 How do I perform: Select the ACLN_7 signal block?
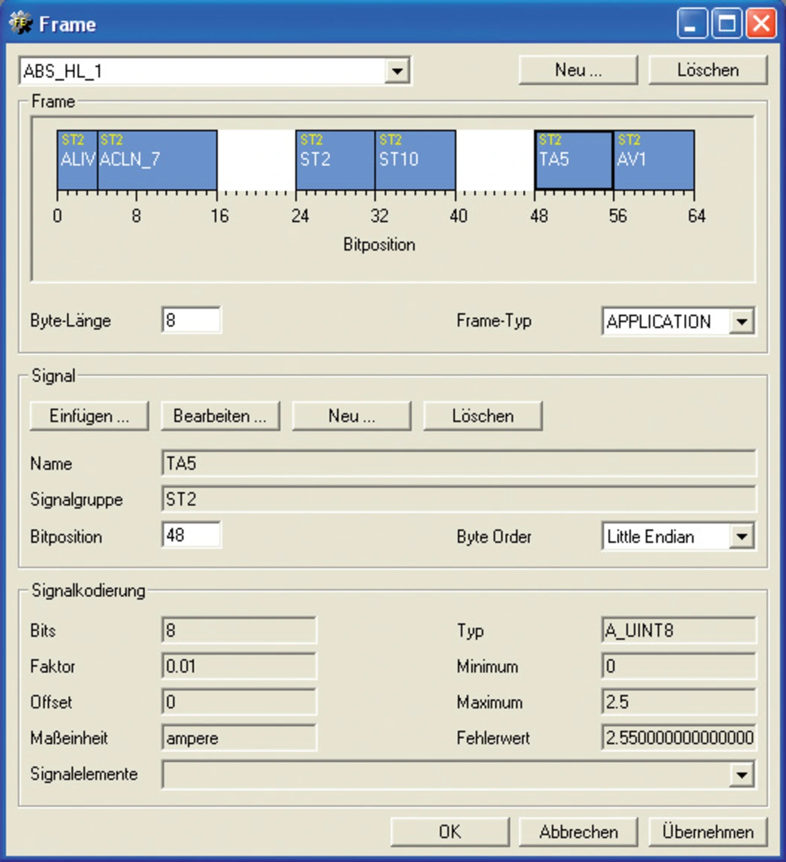157,160
